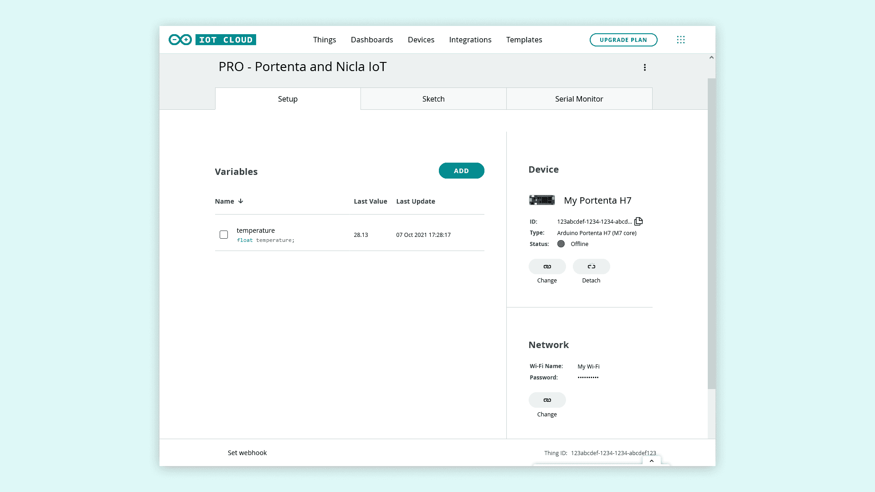This screenshot has width=875, height=492.
Task: Open the apps grid menu icon
Action: click(681, 40)
